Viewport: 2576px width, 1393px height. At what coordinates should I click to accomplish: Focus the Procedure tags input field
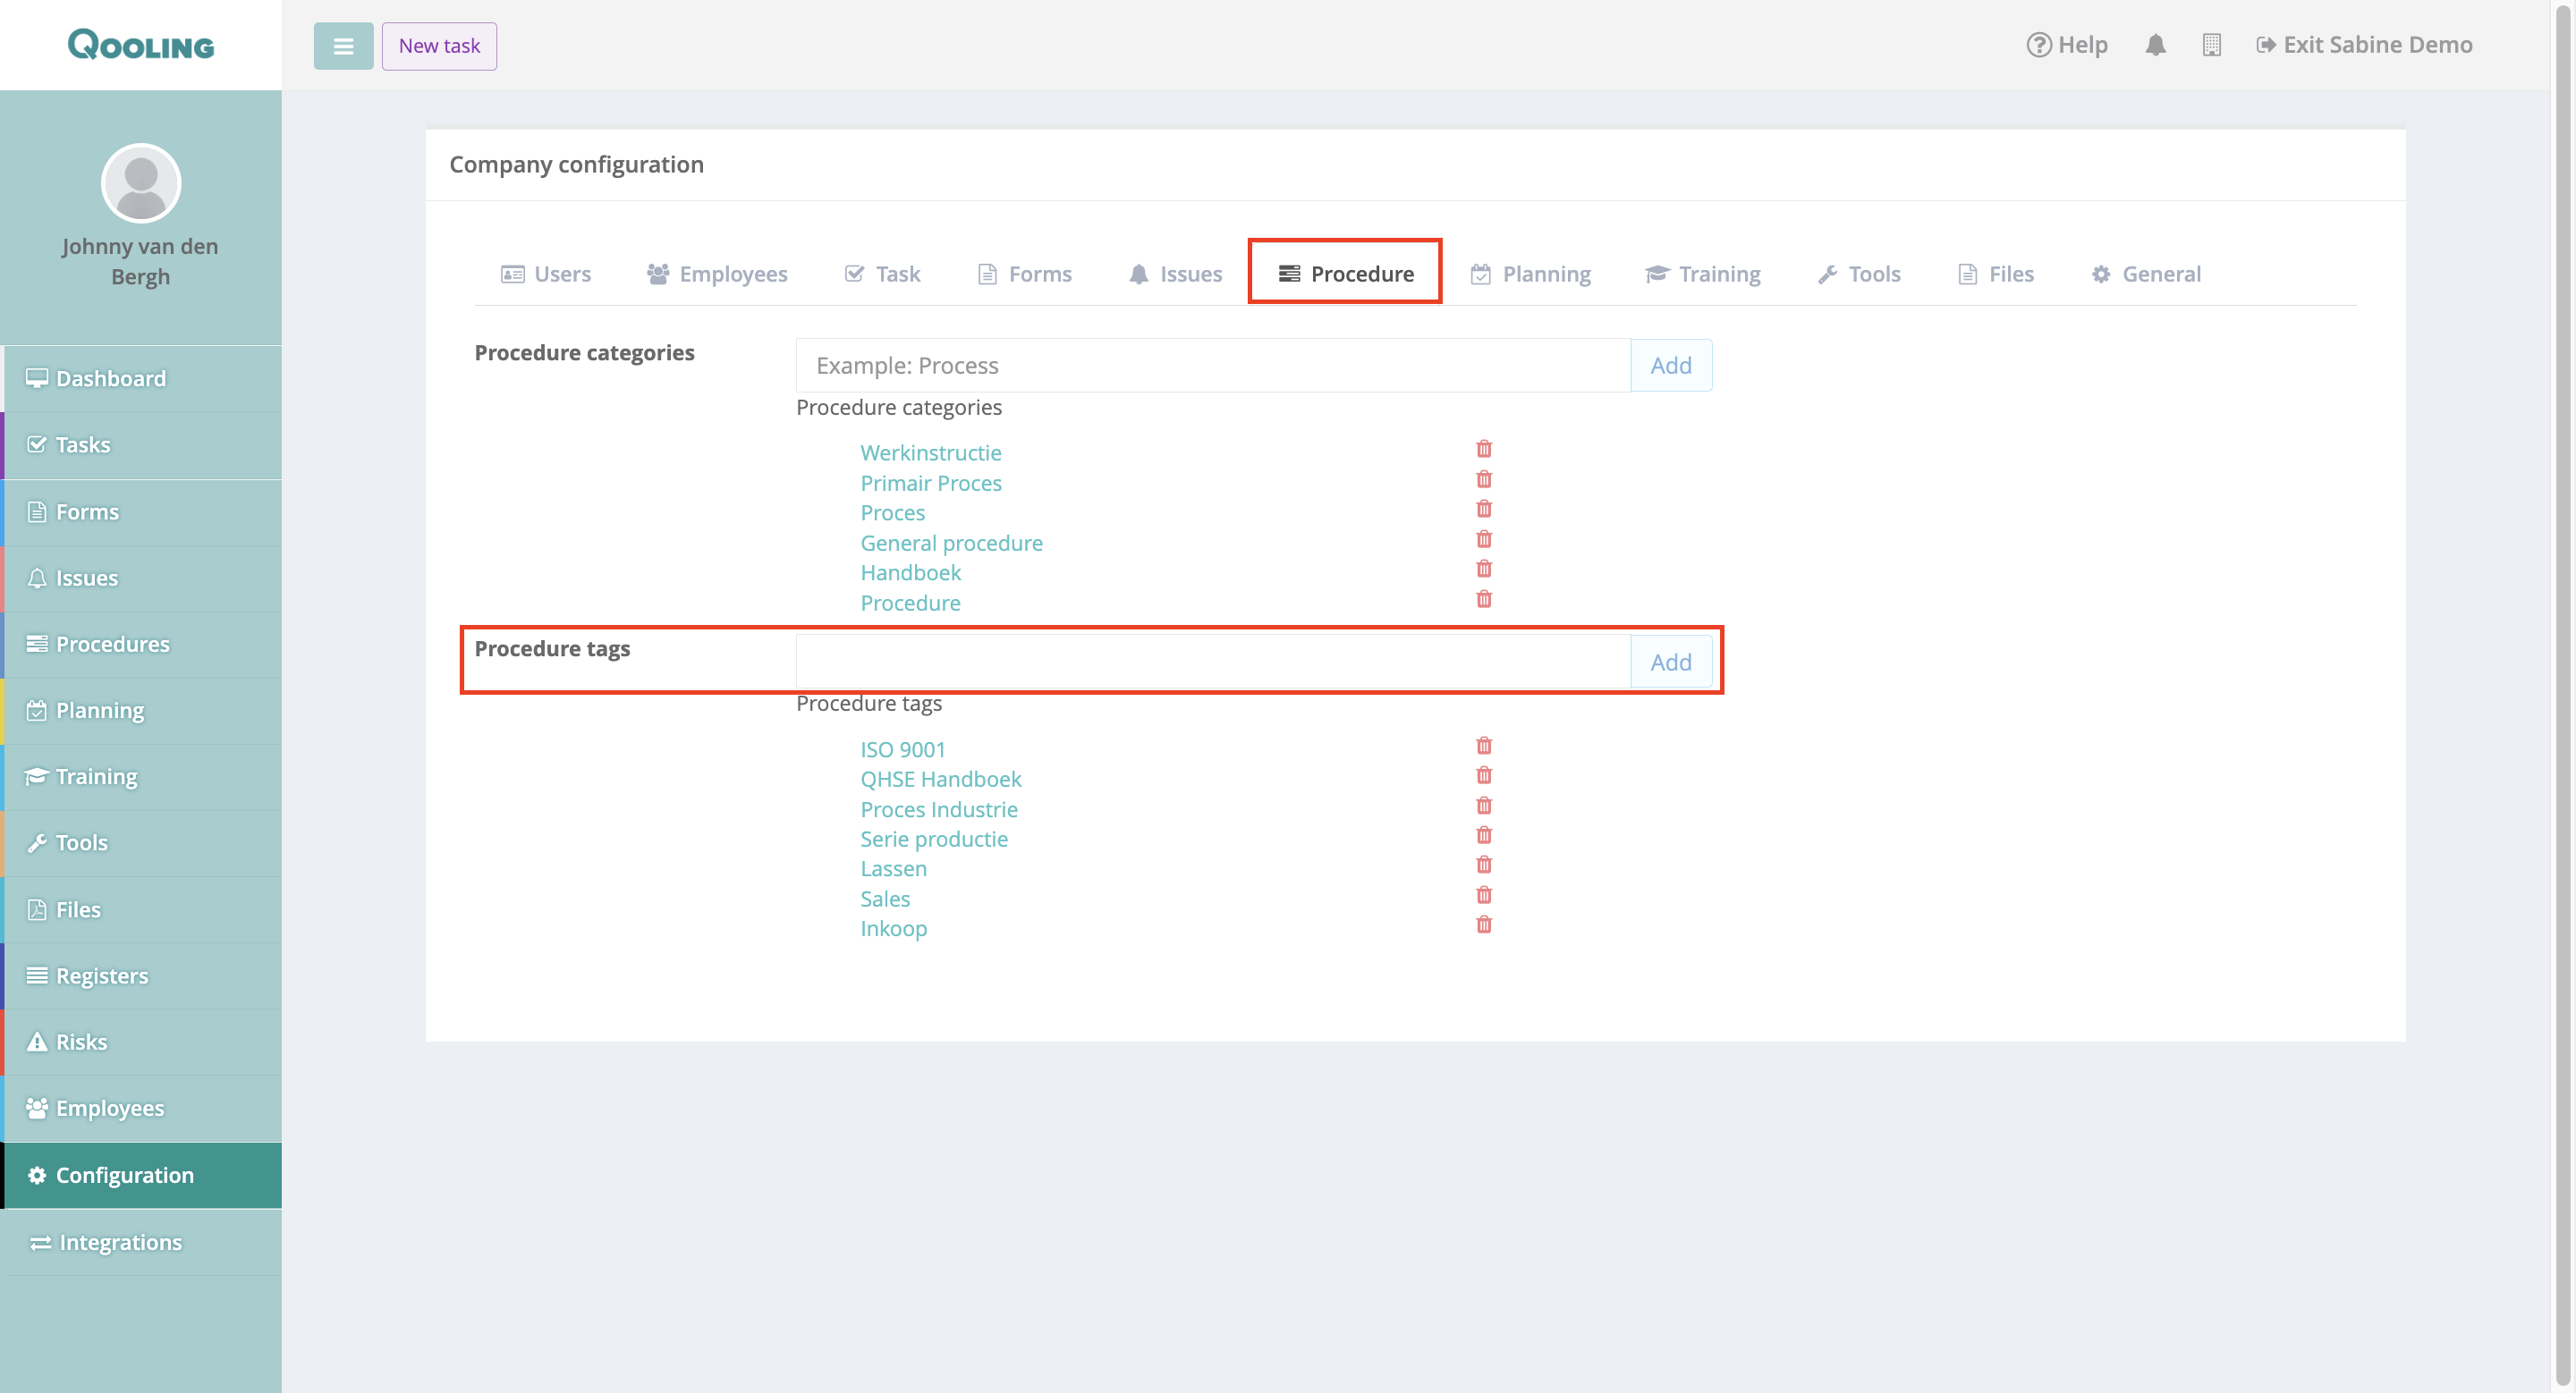tap(1212, 662)
